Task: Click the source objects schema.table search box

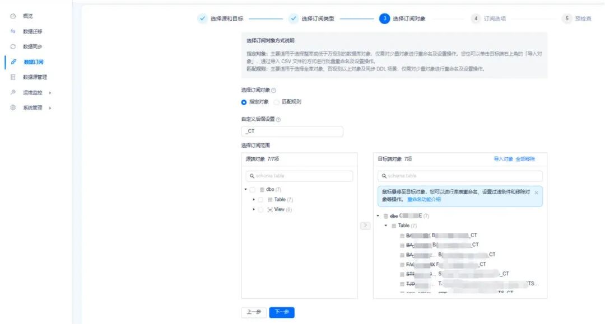Action: tap(299, 176)
